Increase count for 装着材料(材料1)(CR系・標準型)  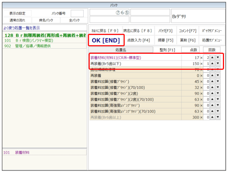pyautogui.click(x=212, y=57)
